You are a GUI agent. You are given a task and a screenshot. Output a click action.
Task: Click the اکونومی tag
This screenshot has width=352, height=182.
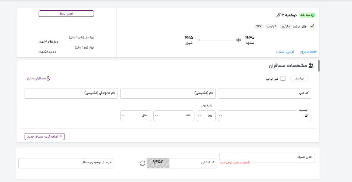[x=272, y=26]
